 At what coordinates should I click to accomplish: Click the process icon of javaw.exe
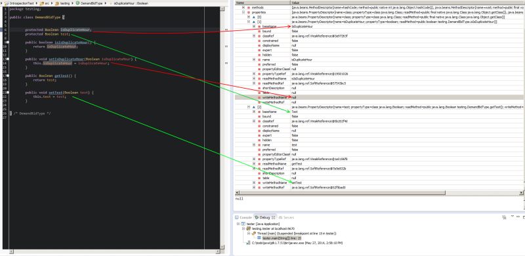click(249, 243)
